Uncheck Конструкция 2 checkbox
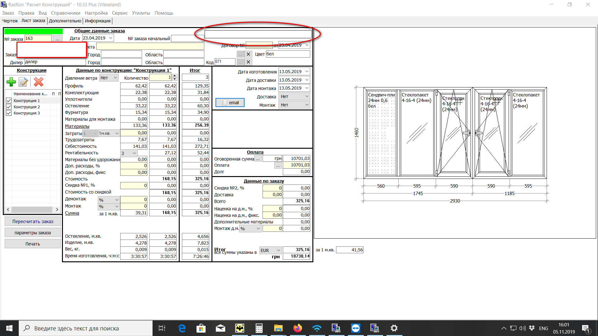Image resolution: width=598 pixels, height=336 pixels. coord(9,107)
